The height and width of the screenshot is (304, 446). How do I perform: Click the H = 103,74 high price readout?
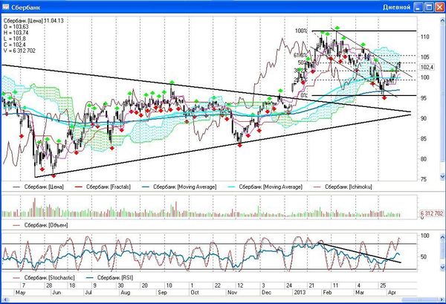click(16, 33)
